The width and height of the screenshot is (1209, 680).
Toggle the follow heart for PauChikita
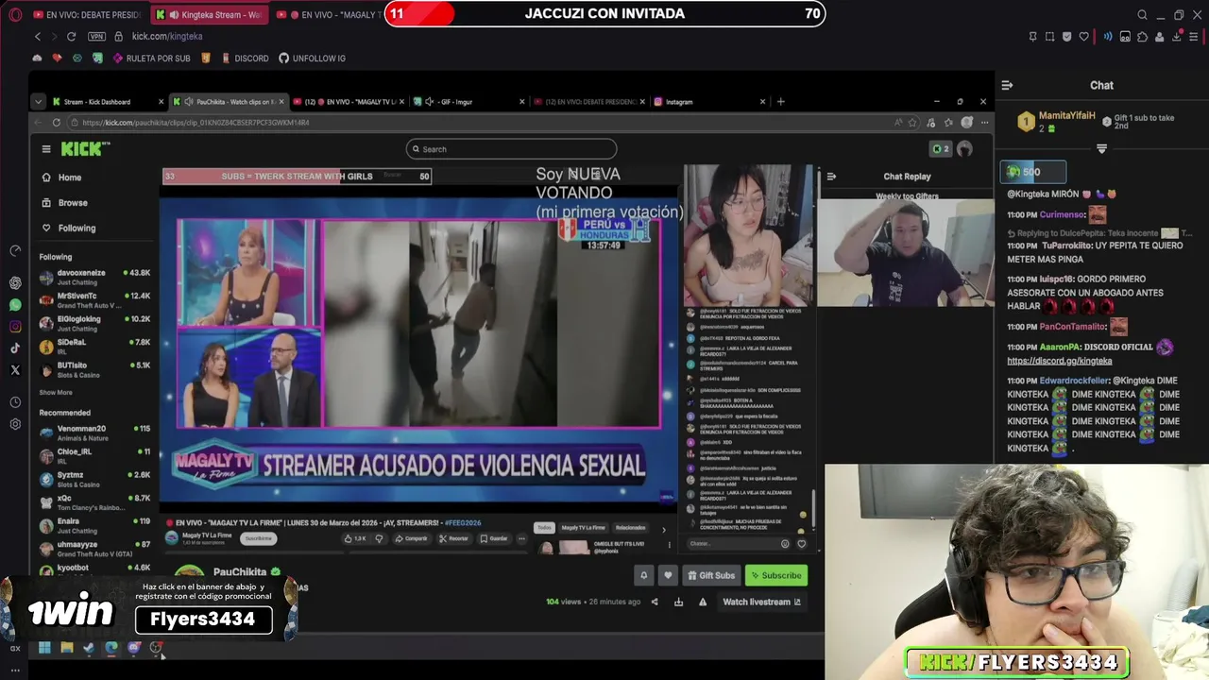pos(668,575)
